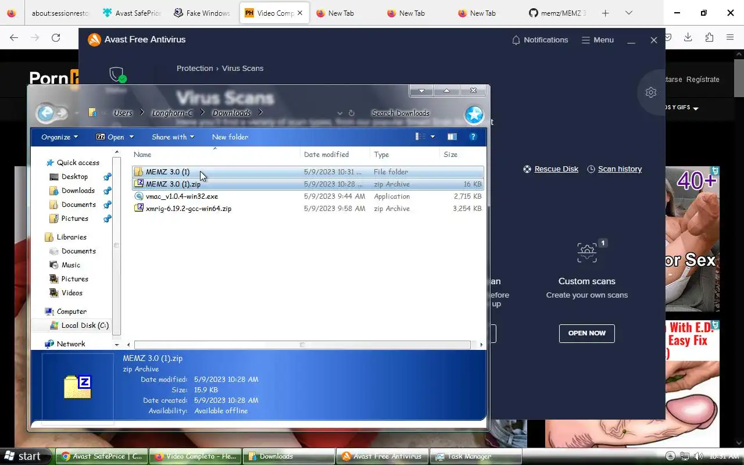Open Avast Notifications bell
744x465 pixels.
tap(540, 40)
